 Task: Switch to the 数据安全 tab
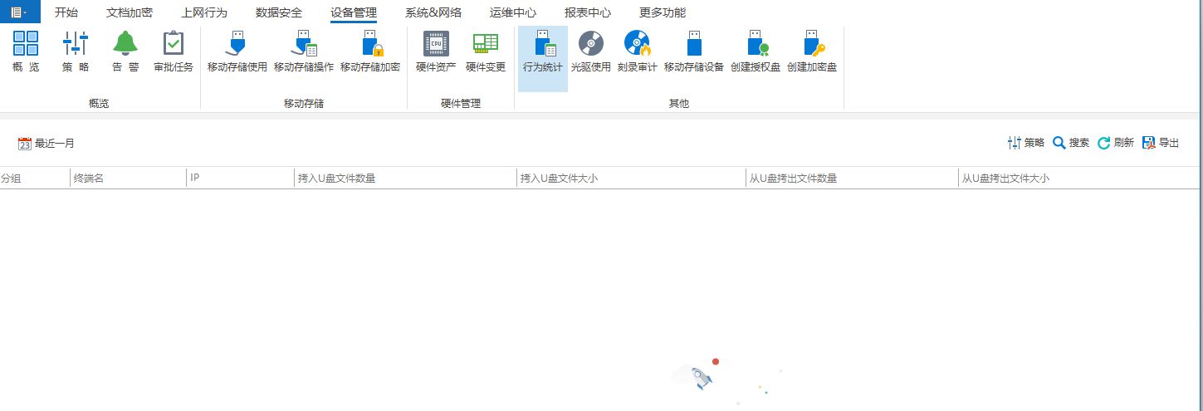click(279, 12)
